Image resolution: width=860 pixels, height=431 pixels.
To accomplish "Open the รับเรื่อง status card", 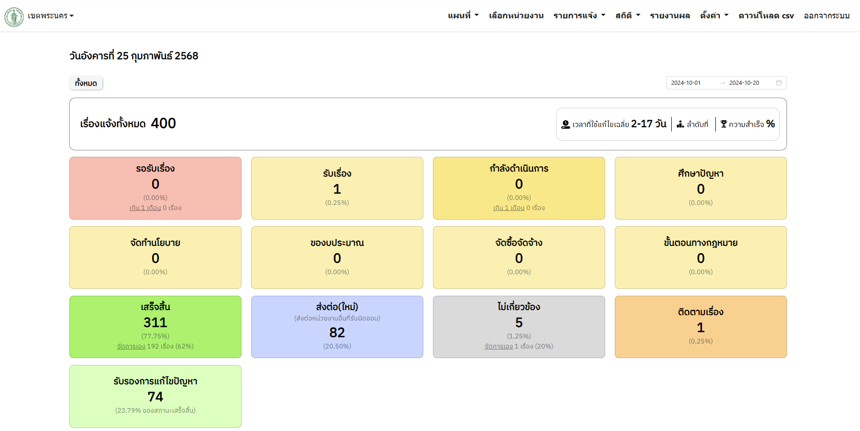I will (x=337, y=188).
